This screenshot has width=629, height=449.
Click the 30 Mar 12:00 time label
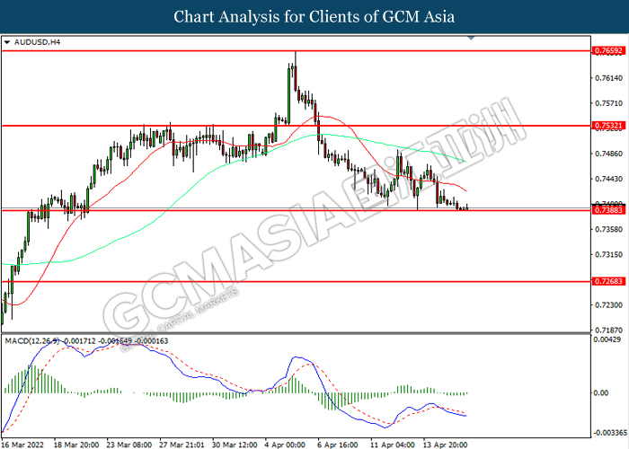pyautogui.click(x=235, y=445)
